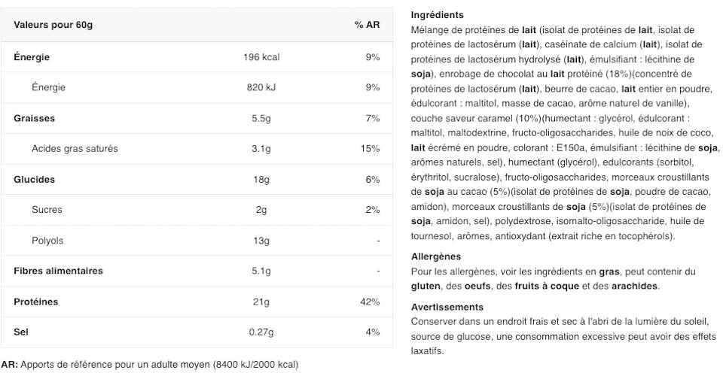Click the 'Avertissements' heading
This screenshot has height=376, width=723.
click(447, 307)
